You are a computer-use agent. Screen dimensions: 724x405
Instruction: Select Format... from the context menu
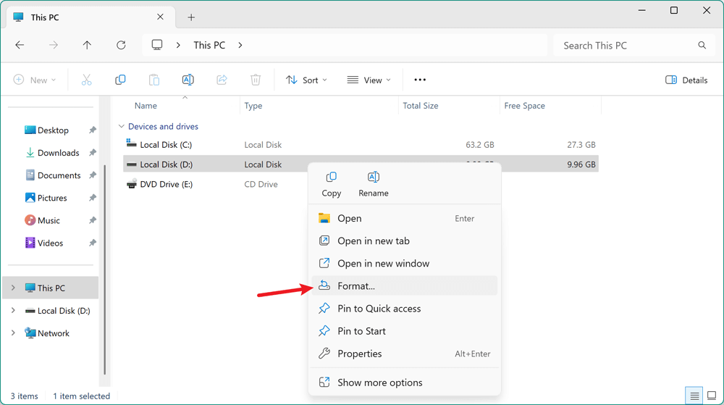pyautogui.click(x=405, y=286)
